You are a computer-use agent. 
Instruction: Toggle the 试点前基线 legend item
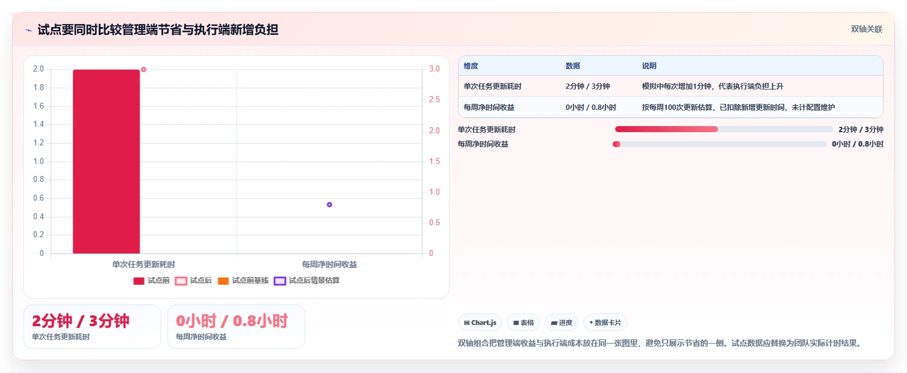(243, 281)
